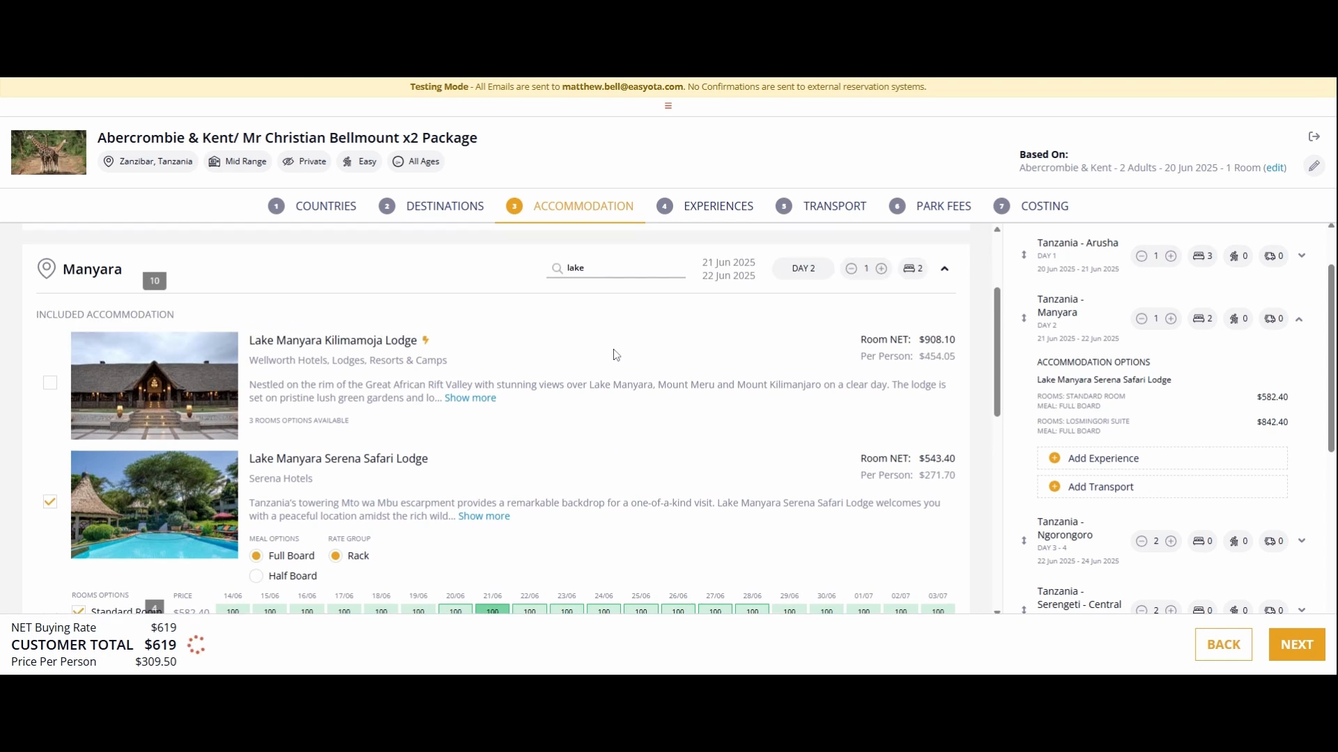Viewport: 1338px width, 752px height.
Task: Expand the Tanzania - Arusha itinerary row
Action: [1302, 256]
